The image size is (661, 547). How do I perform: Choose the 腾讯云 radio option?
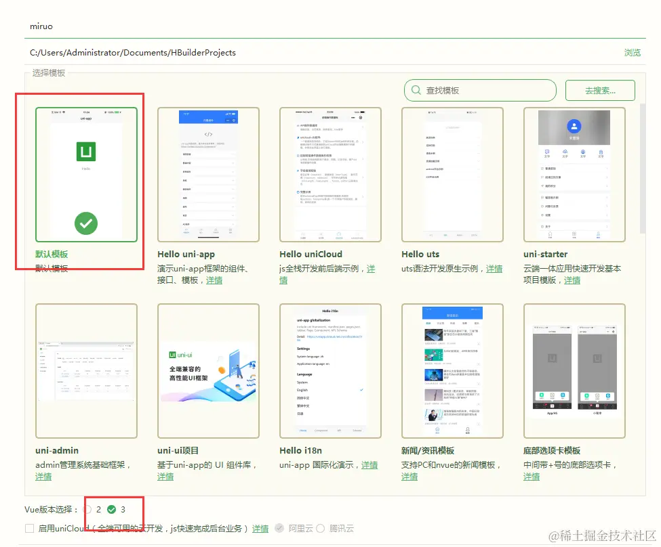pyautogui.click(x=321, y=528)
